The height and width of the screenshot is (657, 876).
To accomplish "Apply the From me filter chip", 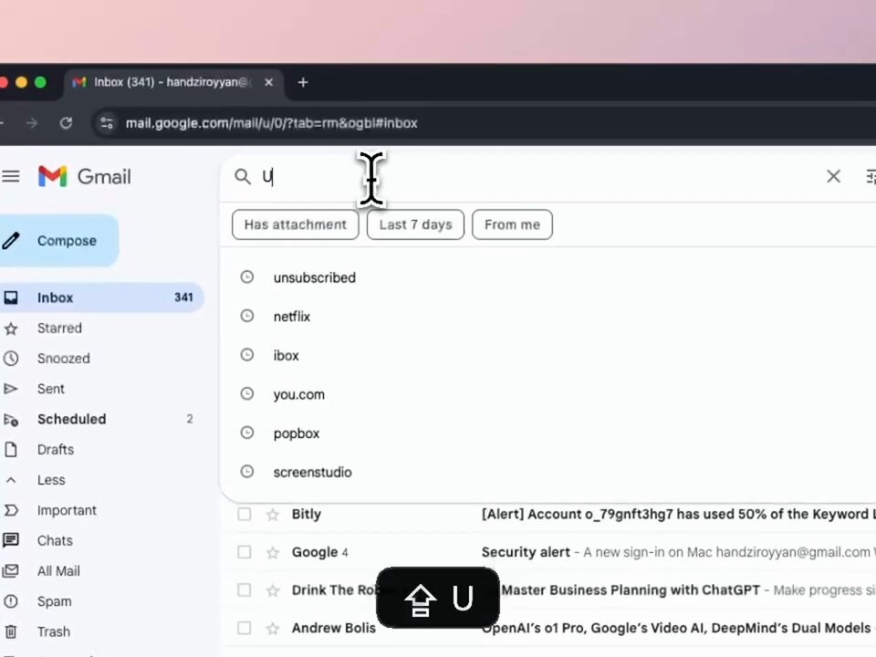I will pyautogui.click(x=512, y=224).
